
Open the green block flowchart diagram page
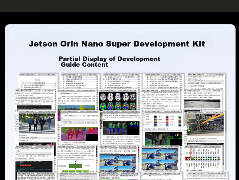coord(76,166)
